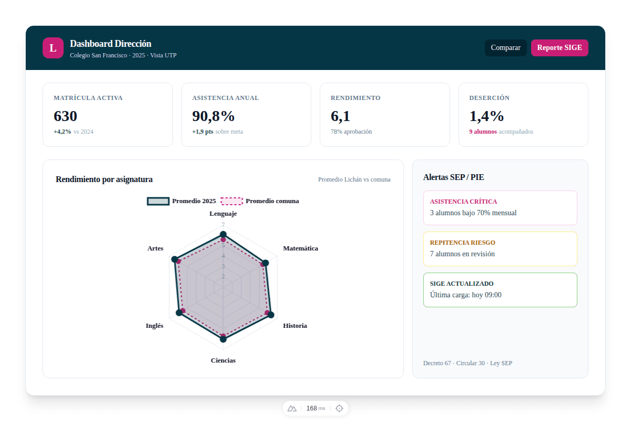Click the SIGE Actualizado alert card
The image size is (631, 421).
pyautogui.click(x=500, y=290)
